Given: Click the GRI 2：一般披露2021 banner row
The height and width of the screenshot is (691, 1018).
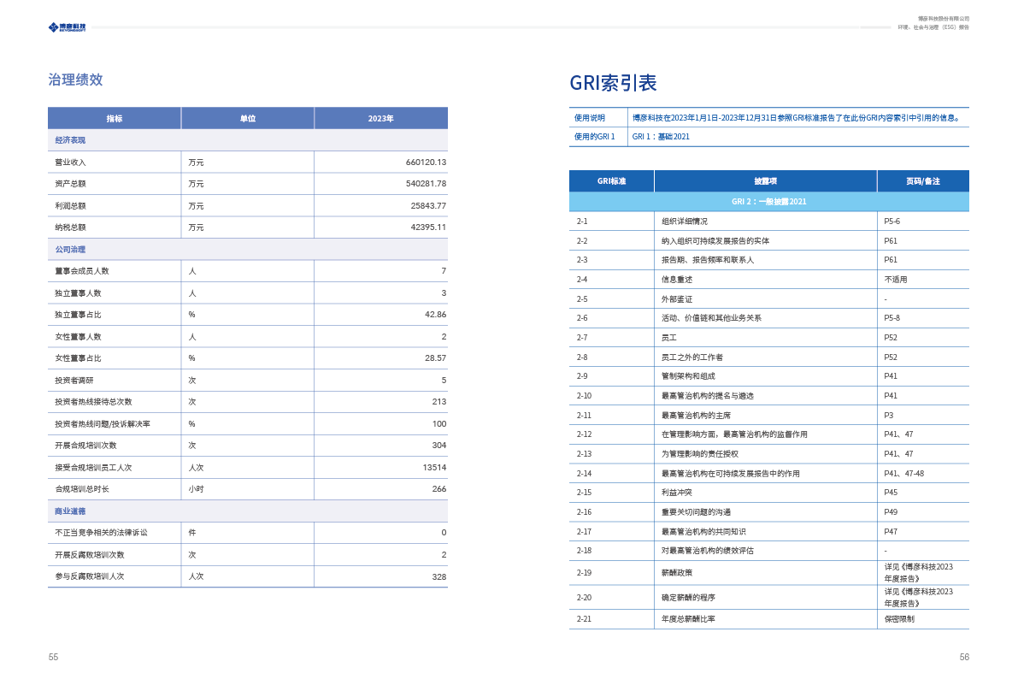Looking at the screenshot, I should [768, 202].
